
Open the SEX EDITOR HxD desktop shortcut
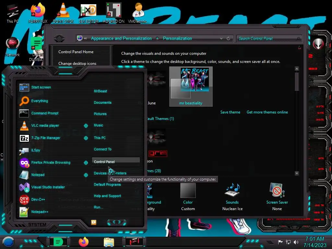click(x=89, y=13)
